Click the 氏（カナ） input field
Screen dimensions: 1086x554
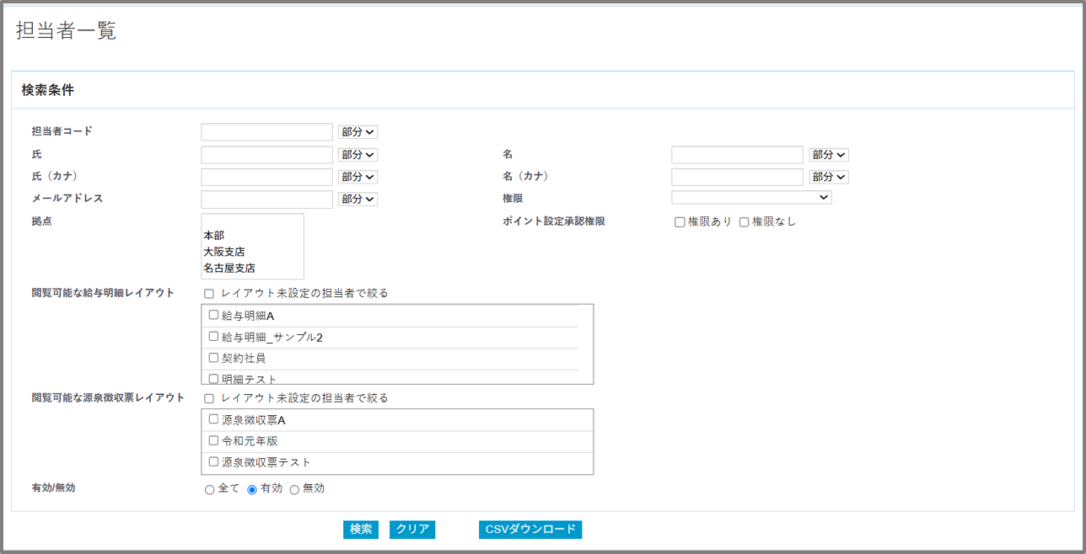point(266,177)
